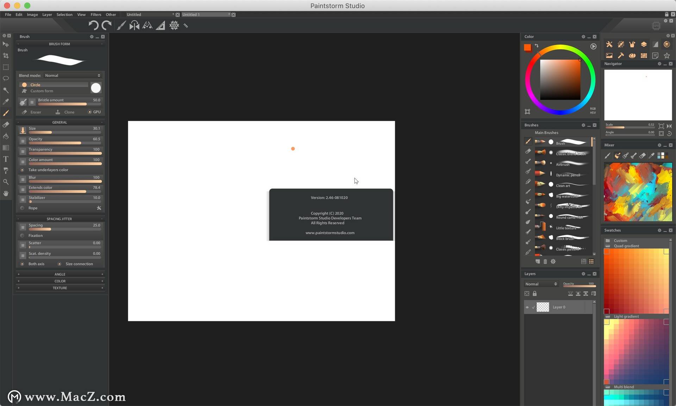Switch to the Untitled 1 document tab
Viewport: 676px width, 406px height.
coord(206,14)
